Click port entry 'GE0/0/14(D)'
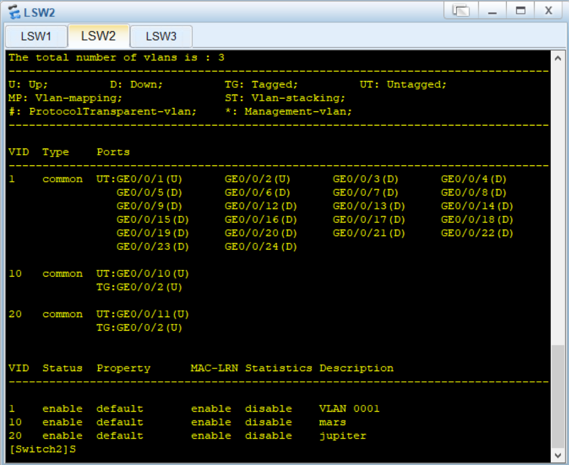Image resolution: width=569 pixels, height=465 pixels. (477, 206)
